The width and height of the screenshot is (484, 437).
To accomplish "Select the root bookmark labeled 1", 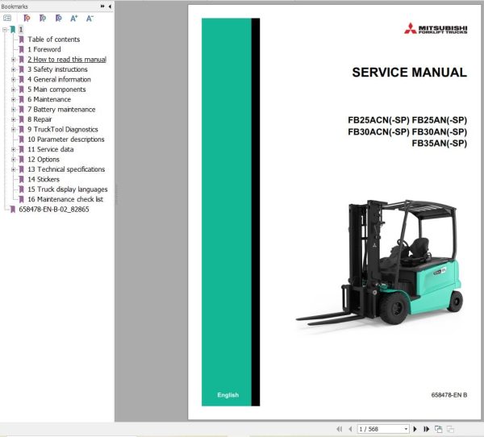I will pos(21,30).
